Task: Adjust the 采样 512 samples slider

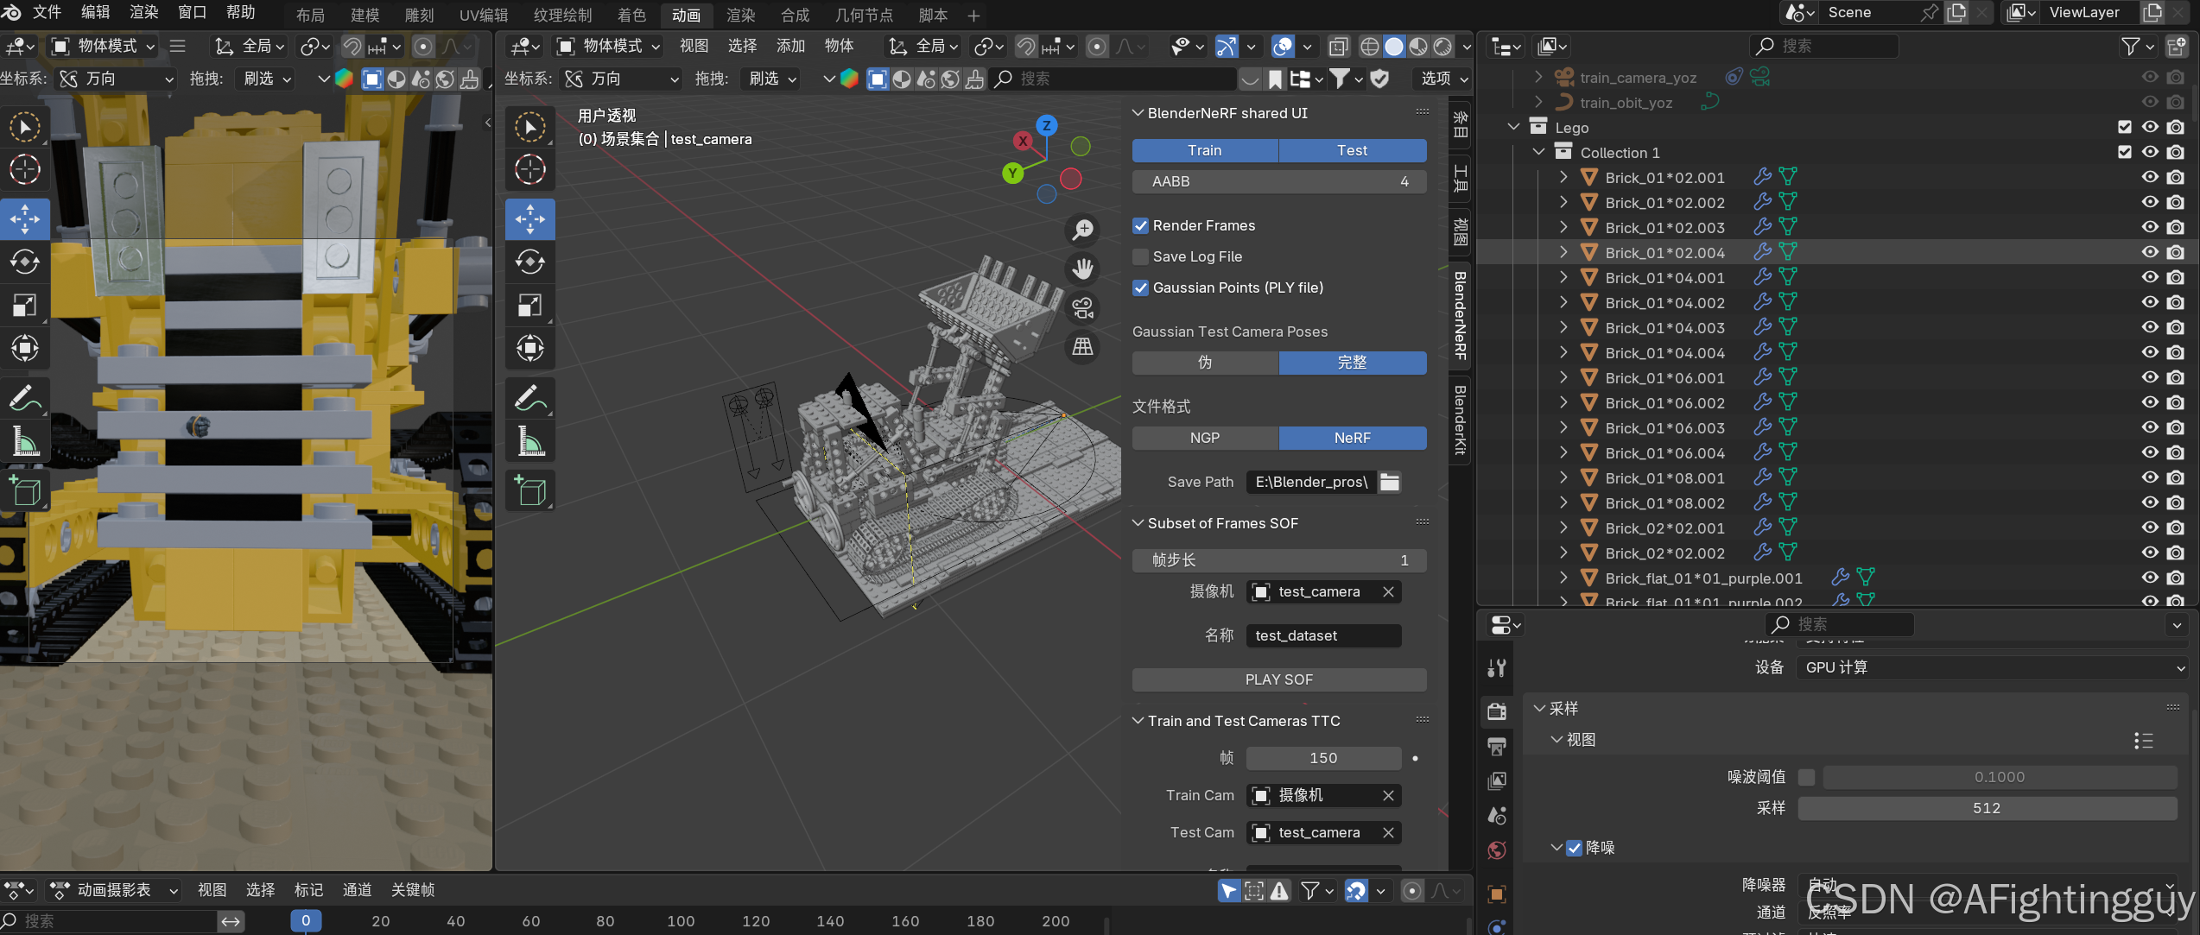Action: pyautogui.click(x=1986, y=808)
